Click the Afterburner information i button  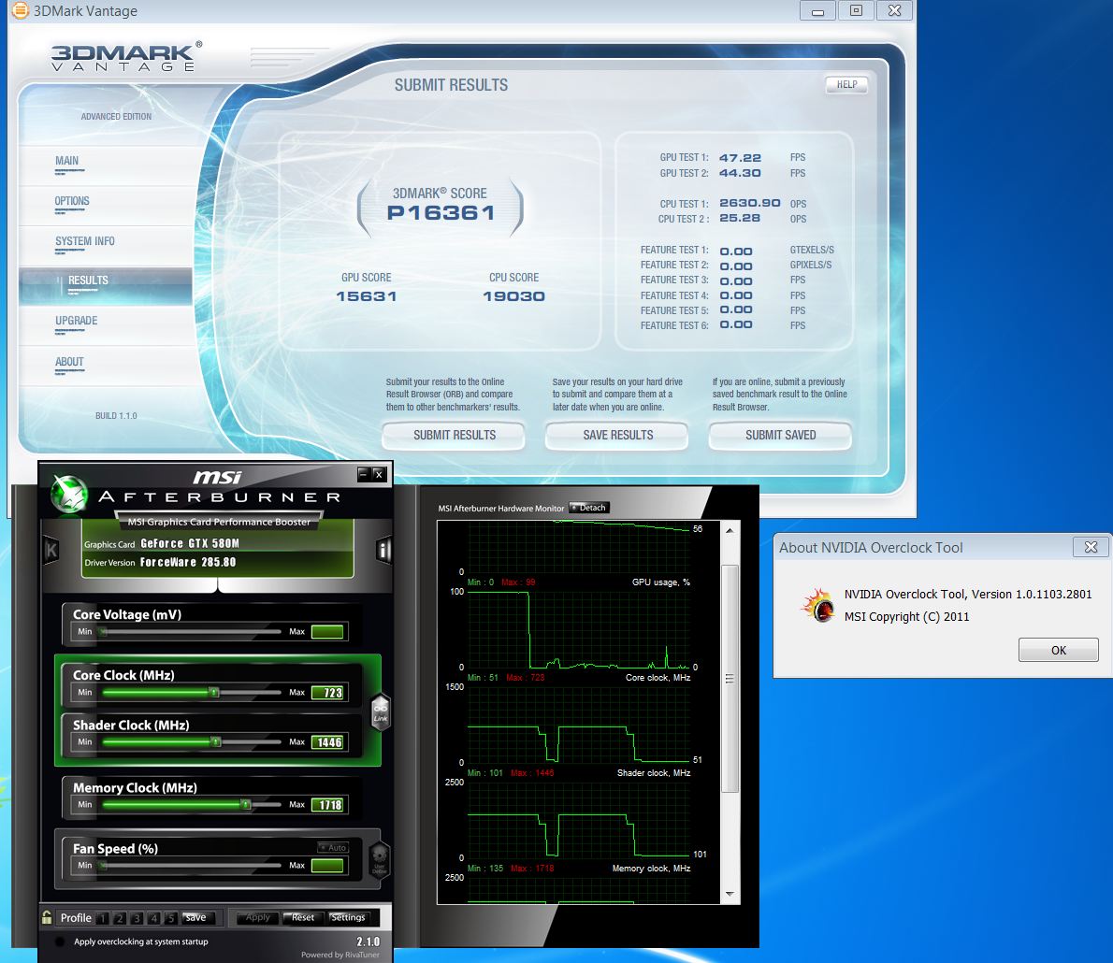383,550
